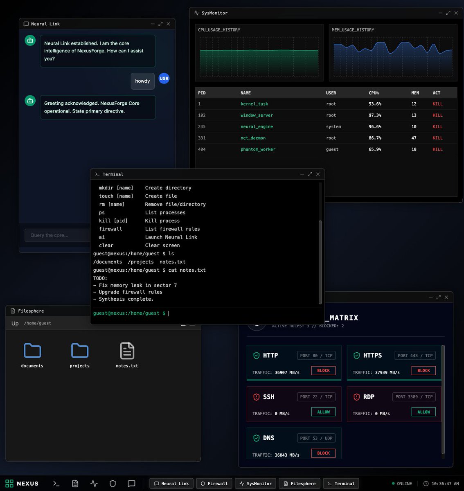
Task: Click the Filesphere title bar document icon
Action: pyautogui.click(x=13, y=311)
